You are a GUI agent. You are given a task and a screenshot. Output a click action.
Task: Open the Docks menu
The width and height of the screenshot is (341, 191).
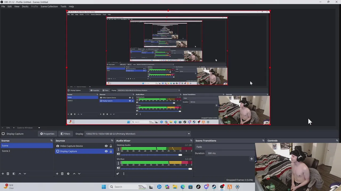(25, 6)
